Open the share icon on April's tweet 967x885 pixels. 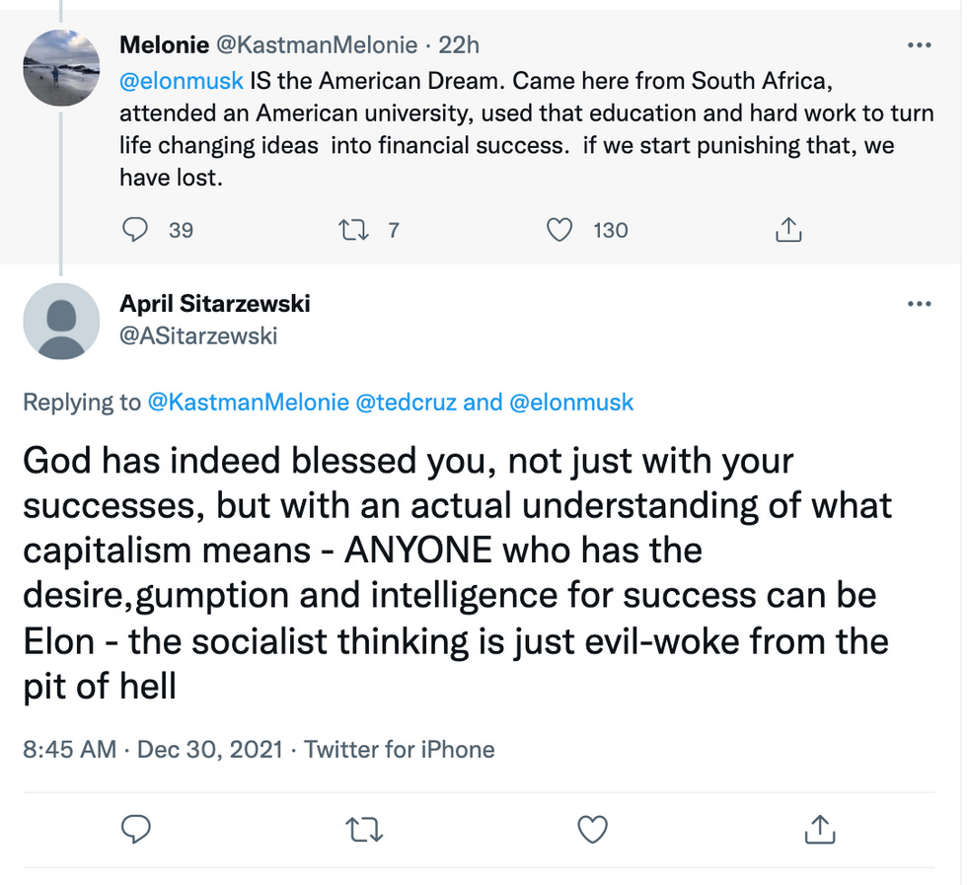[x=819, y=830]
